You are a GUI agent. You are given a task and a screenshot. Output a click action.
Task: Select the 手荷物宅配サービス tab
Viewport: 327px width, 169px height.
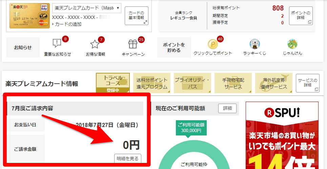[x=233, y=83]
